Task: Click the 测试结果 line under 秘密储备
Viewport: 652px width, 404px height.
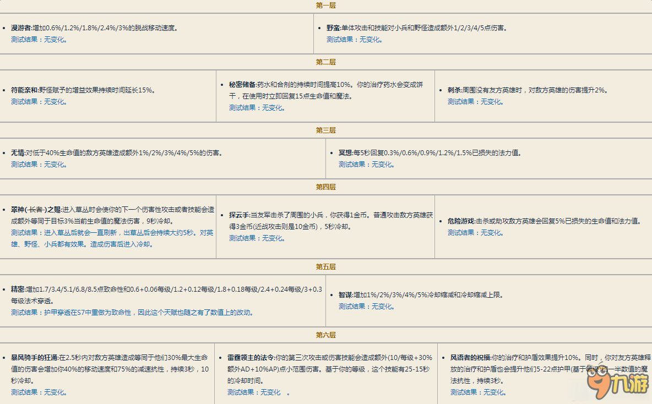Action: point(257,108)
